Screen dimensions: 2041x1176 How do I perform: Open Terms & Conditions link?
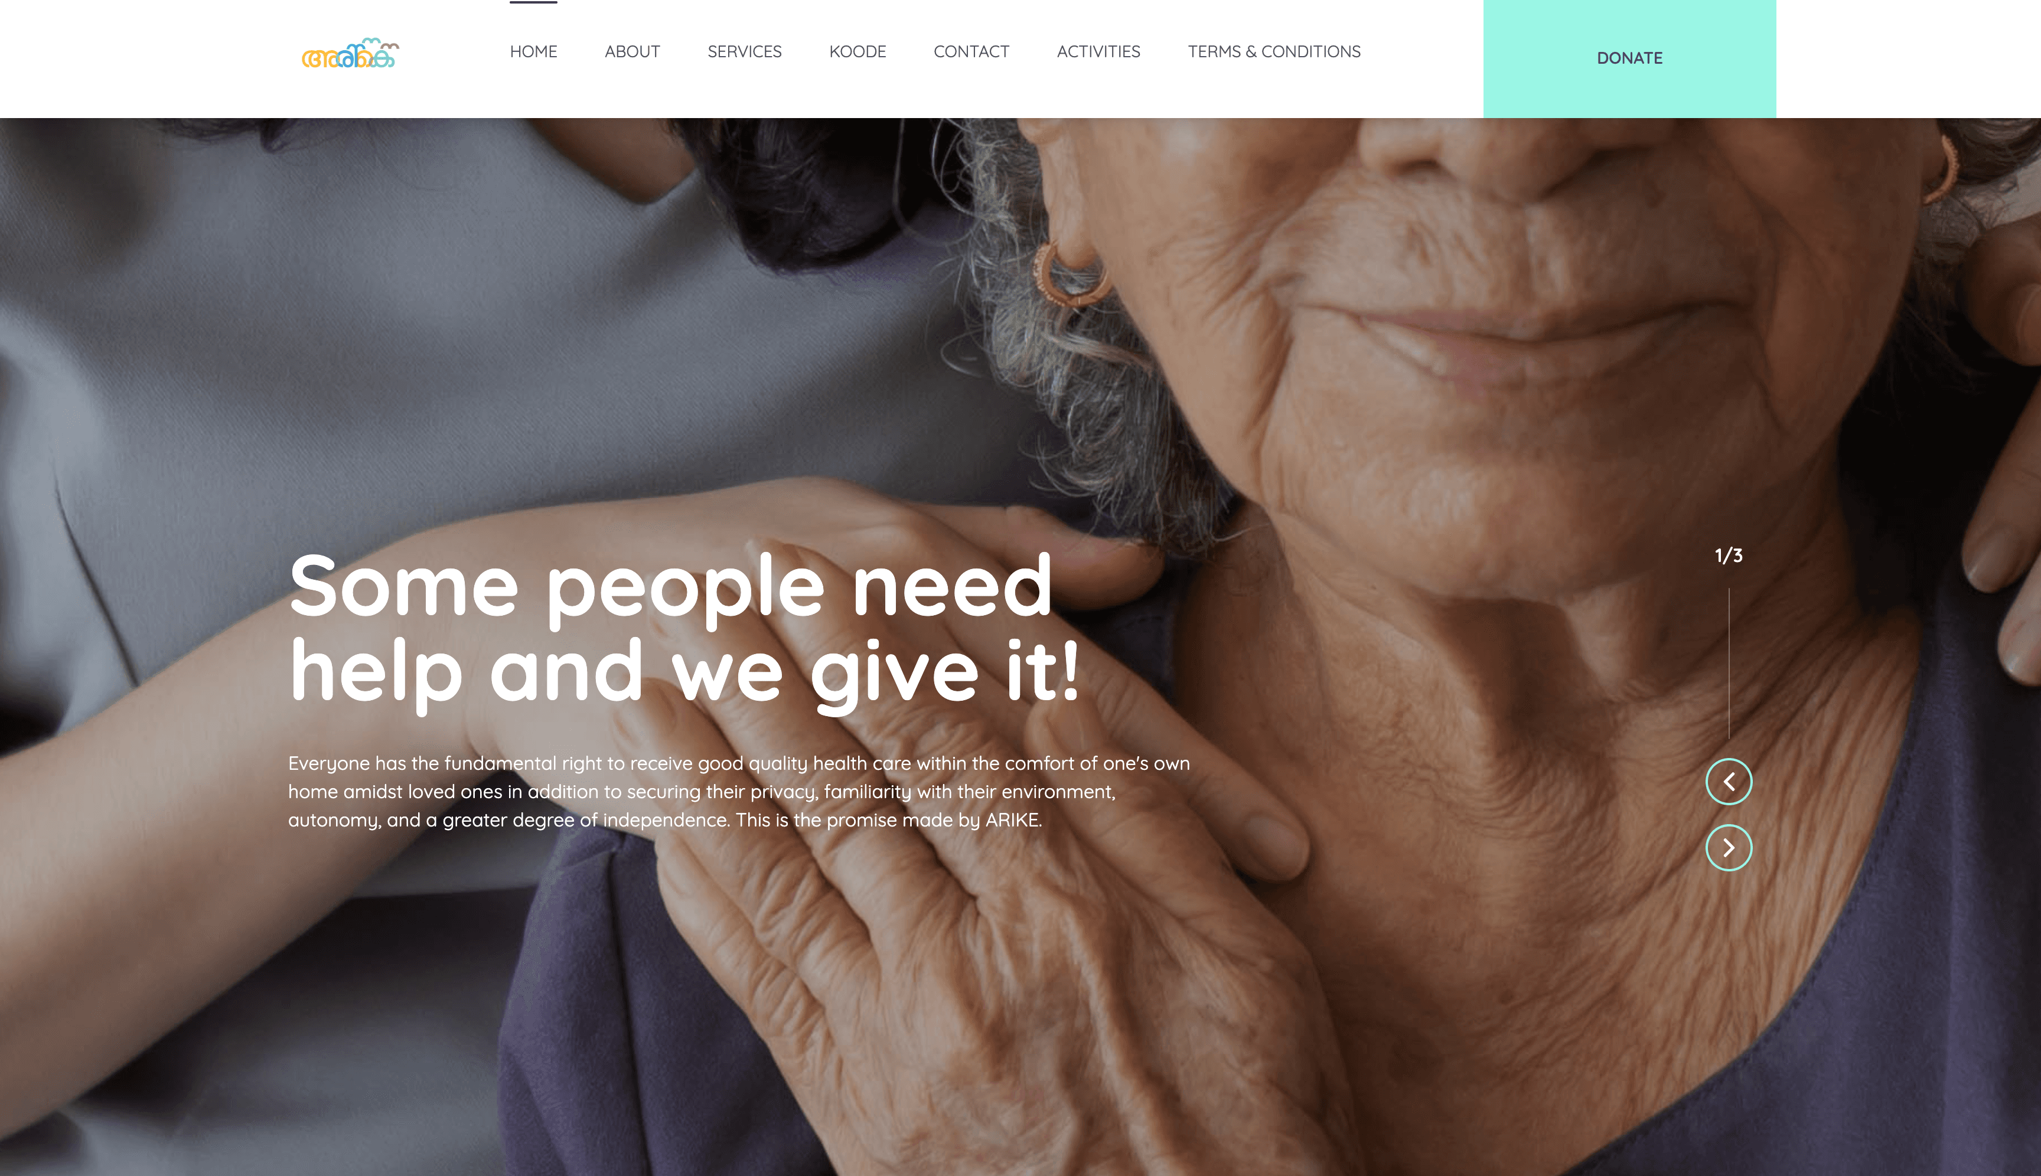coord(1273,52)
